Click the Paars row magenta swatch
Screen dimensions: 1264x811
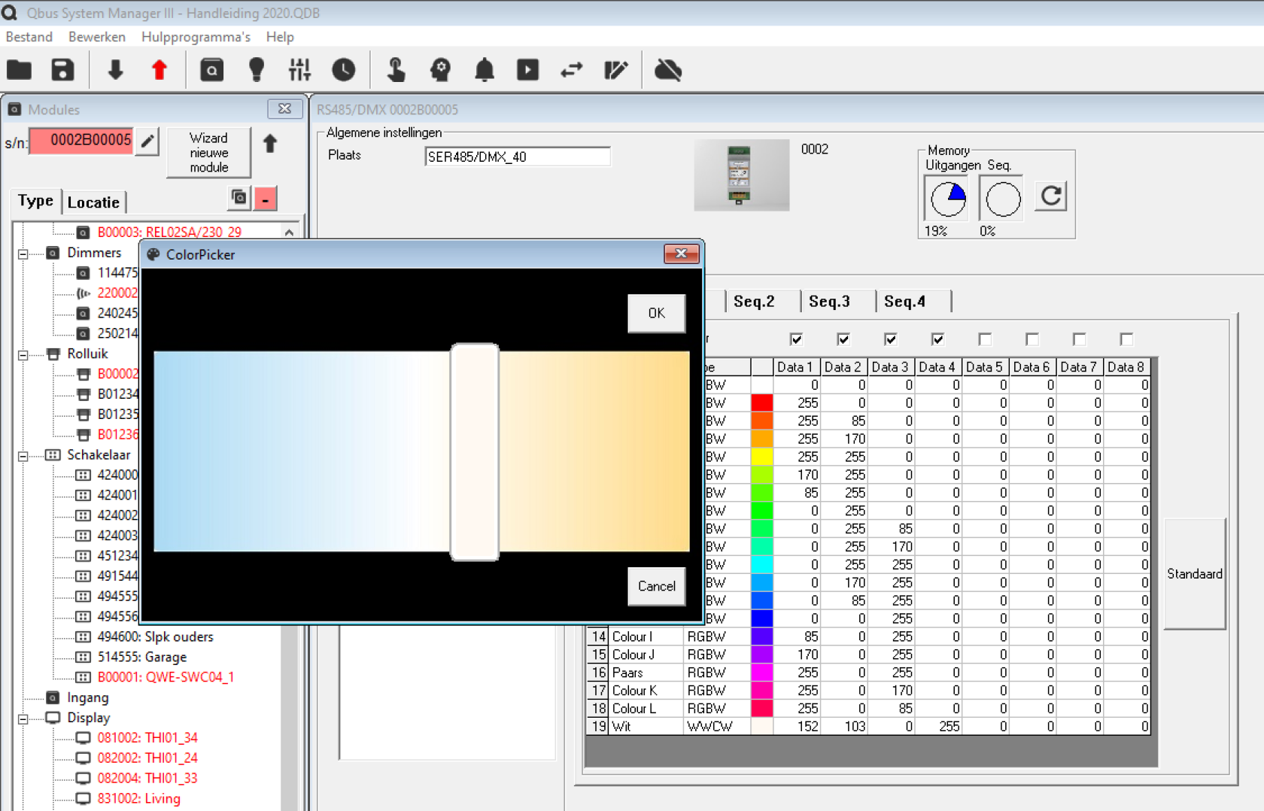click(761, 673)
